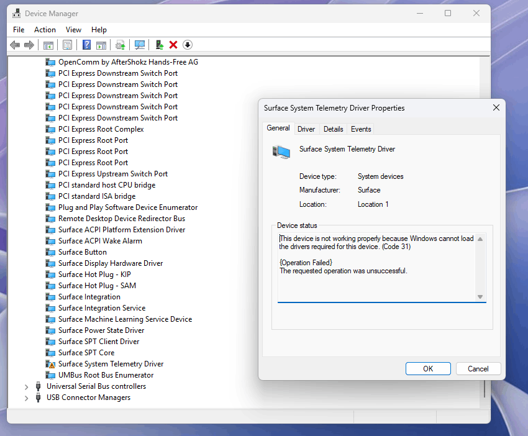
Task: Select Surface Hot Plug - SAM
Action: (97, 286)
